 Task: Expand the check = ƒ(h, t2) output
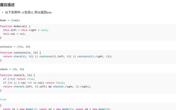[12, 69]
